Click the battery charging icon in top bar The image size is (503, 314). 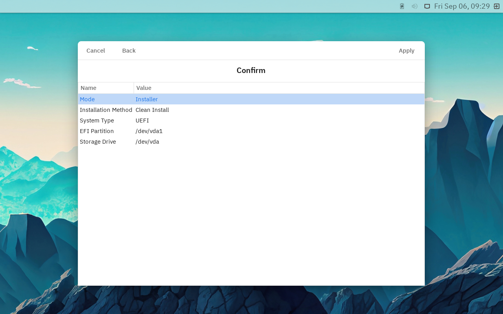click(402, 6)
